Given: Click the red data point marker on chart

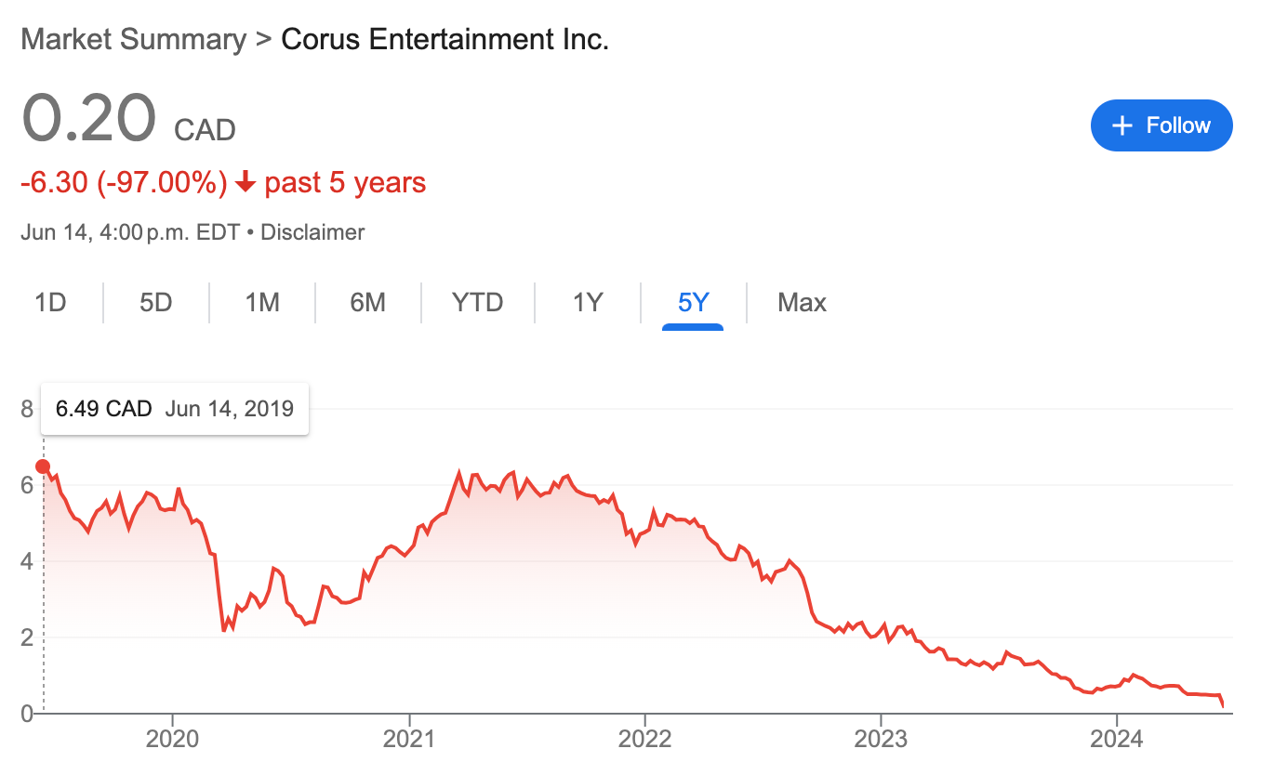Looking at the screenshot, I should (x=43, y=466).
